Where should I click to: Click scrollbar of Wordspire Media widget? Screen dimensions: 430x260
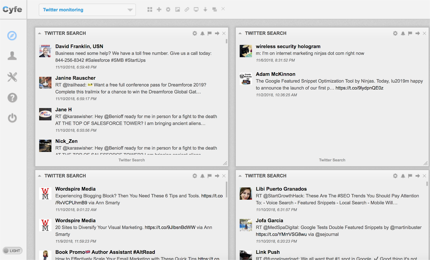(x=227, y=189)
